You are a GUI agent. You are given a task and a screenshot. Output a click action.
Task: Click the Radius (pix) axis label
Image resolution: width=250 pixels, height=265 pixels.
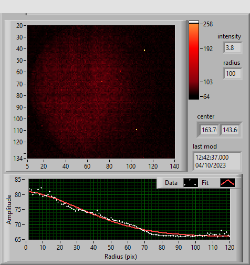(121, 257)
